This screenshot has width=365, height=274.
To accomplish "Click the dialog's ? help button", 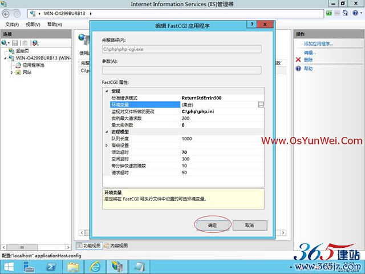I will coord(252,24).
